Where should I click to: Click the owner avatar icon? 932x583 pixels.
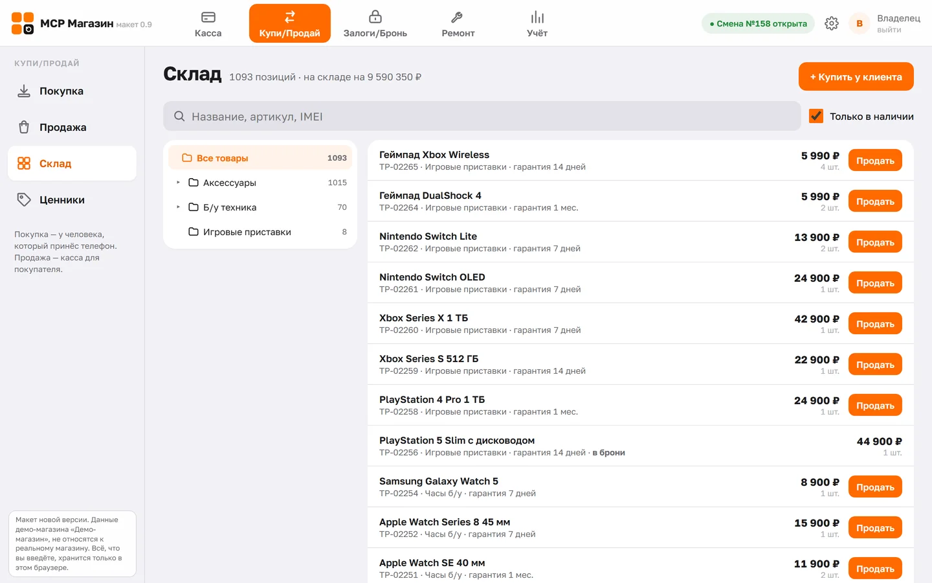860,23
